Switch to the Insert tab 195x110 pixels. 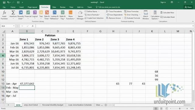pyautogui.click(x=21, y=7)
